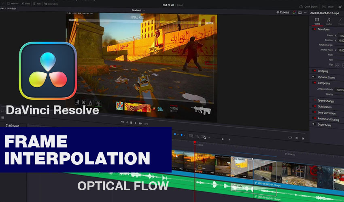This screenshot has width=344, height=202.
Task: Toggle Lens Correction enable switch
Action: (314, 112)
